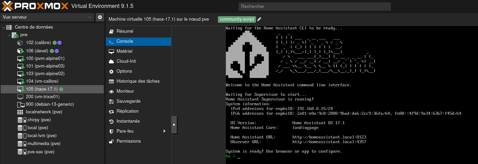
Task: Collapse the Centre de données tree
Action: coord(4,27)
